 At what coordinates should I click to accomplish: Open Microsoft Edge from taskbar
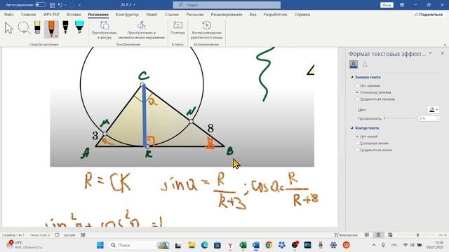[204, 245]
